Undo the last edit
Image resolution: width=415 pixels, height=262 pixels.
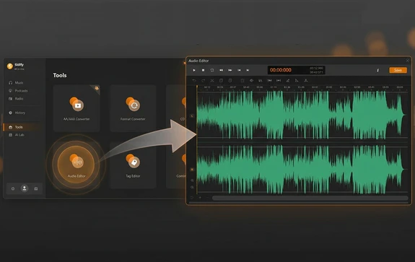[x=194, y=80]
